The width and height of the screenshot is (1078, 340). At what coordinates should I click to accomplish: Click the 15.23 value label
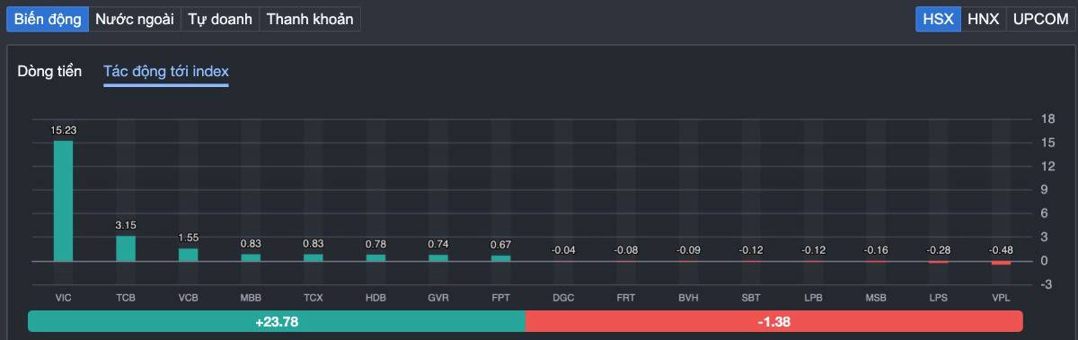click(x=63, y=130)
